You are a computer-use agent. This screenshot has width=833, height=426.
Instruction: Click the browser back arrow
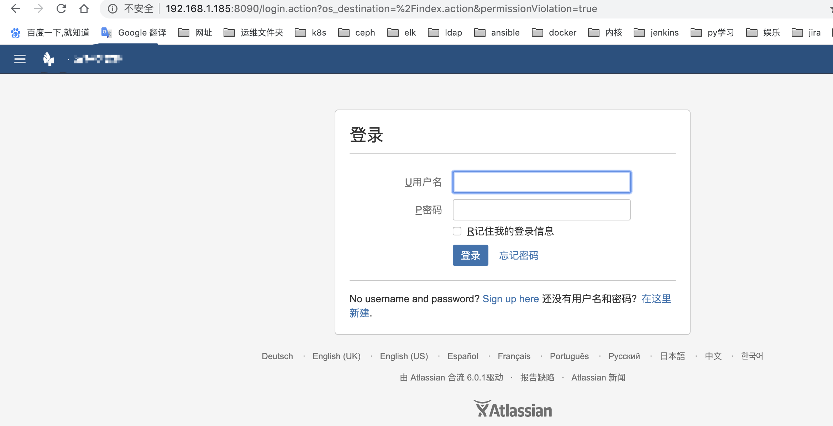16,9
